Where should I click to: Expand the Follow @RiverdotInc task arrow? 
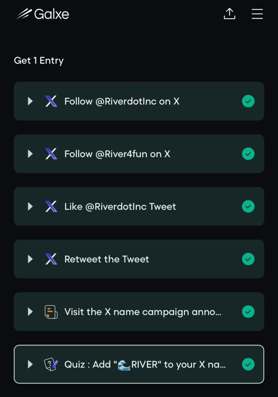click(x=30, y=102)
